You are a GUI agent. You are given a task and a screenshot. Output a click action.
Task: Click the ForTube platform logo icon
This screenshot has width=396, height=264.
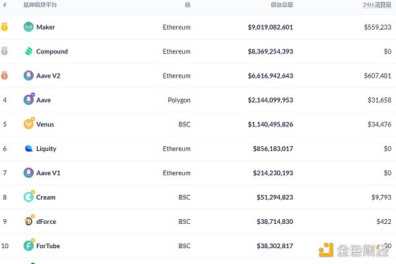(x=28, y=246)
